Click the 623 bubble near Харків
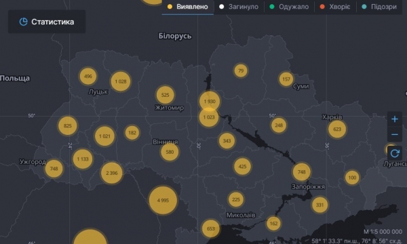The image size is (407, 244). [x=337, y=129]
